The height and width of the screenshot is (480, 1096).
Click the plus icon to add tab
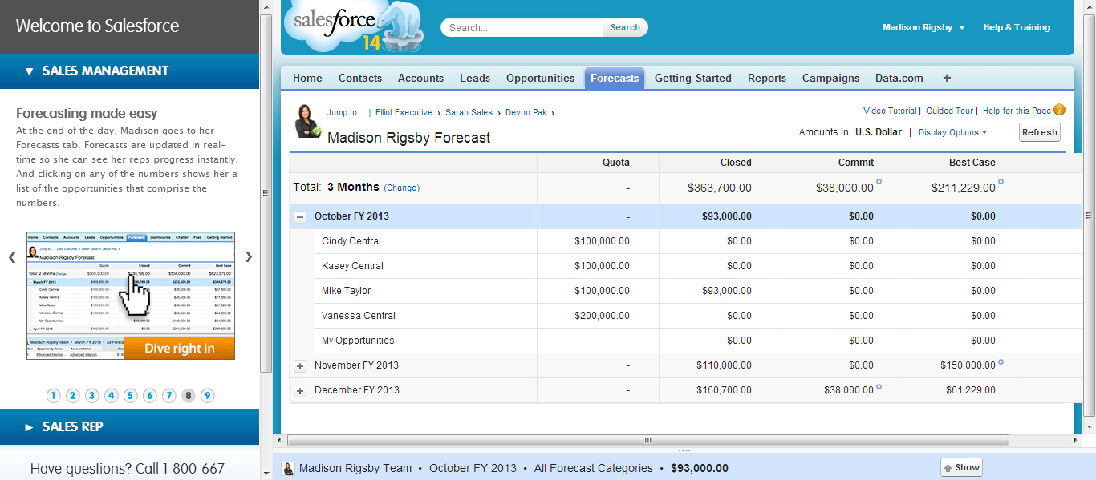pyautogui.click(x=947, y=79)
